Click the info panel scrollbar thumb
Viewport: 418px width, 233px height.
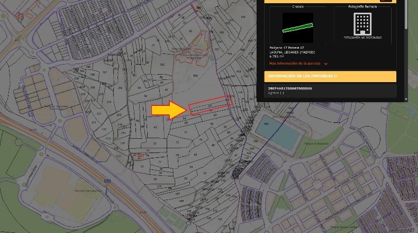tap(406, 14)
